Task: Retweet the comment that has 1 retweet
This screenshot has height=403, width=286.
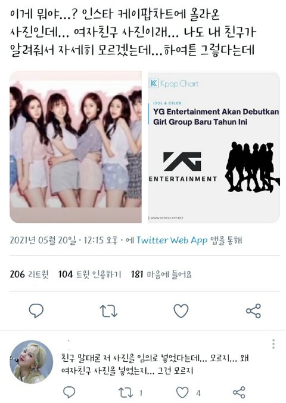Action: (126, 392)
